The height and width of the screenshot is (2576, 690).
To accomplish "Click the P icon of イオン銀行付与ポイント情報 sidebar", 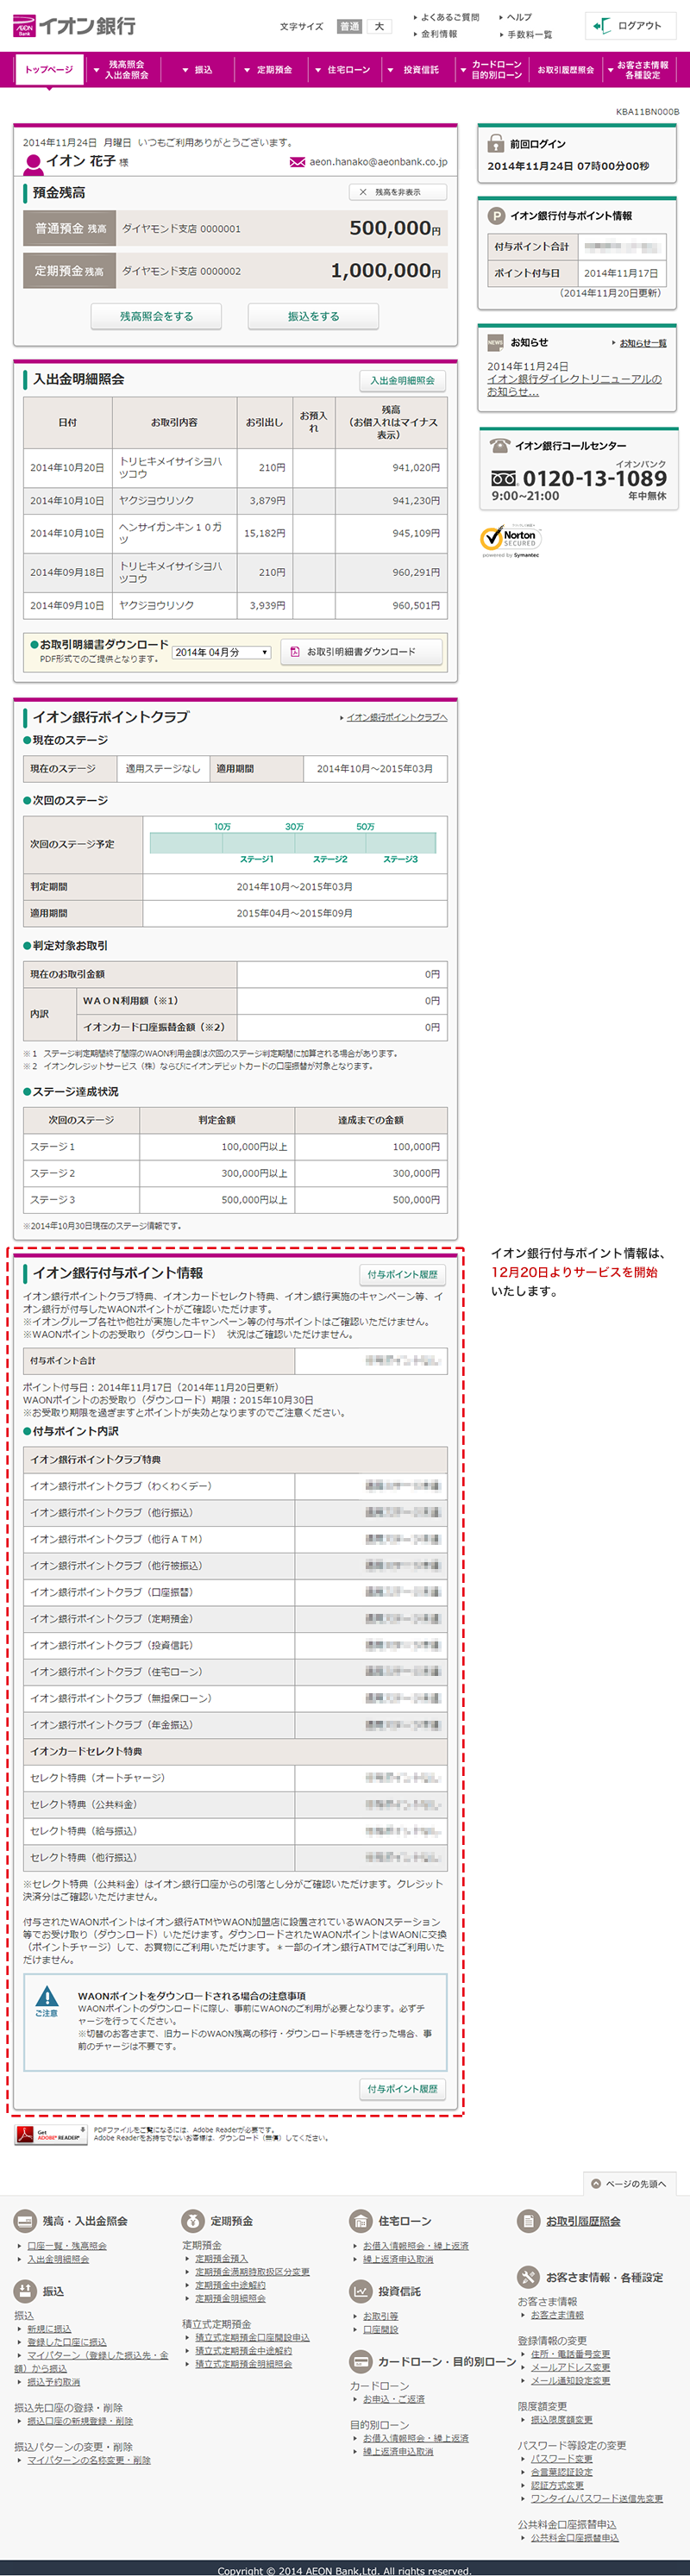I will pos(496,216).
